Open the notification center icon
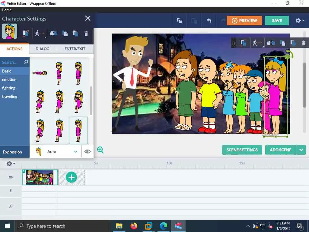This screenshot has width=309, height=232. click(x=300, y=226)
